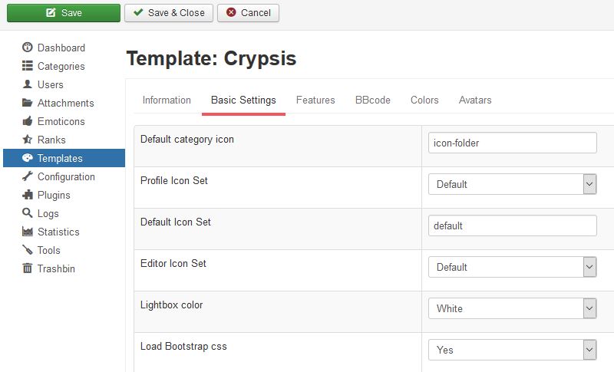Click the Configuration wrench icon
This screenshot has width=614, height=372.
[x=28, y=176]
